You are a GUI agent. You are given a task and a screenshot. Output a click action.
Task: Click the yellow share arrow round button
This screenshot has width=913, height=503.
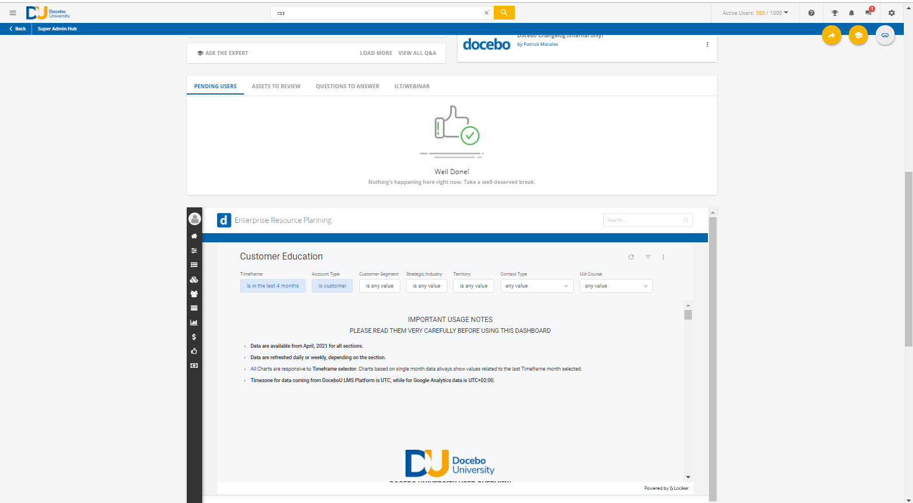pyautogui.click(x=832, y=36)
